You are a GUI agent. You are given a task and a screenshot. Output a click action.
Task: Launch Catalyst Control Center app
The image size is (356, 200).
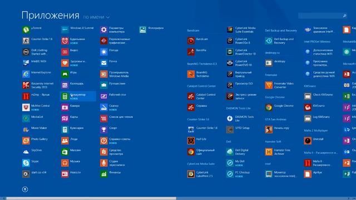(x=201, y=96)
